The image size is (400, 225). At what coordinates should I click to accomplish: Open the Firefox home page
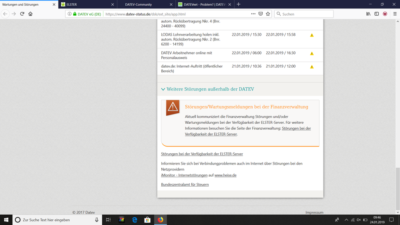tap(30, 14)
